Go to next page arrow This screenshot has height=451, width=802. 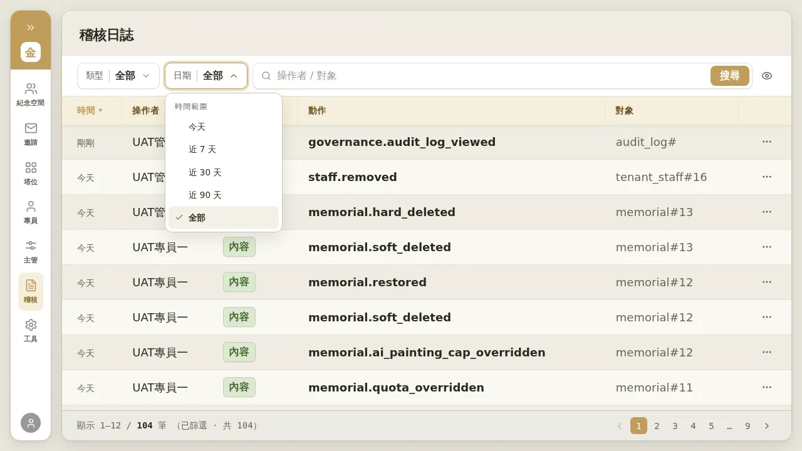coord(766,426)
